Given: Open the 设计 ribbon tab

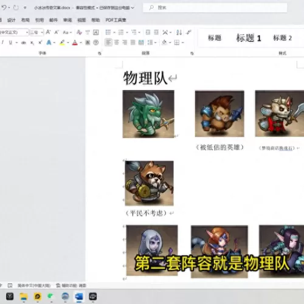Looking at the screenshot, I should [11, 20].
